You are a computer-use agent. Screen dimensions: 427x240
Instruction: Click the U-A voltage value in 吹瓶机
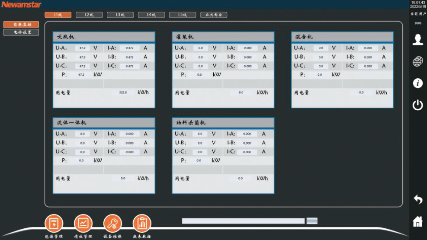point(83,48)
